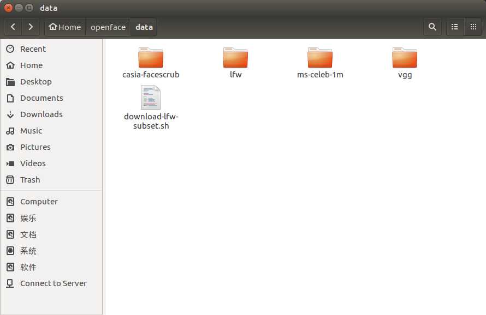Click Connect to Server in sidebar
The image size is (486, 315).
pyautogui.click(x=51, y=283)
